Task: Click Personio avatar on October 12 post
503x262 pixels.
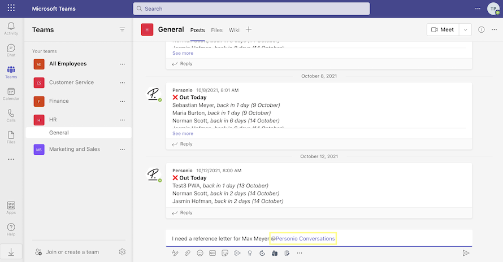Action: [153, 174]
